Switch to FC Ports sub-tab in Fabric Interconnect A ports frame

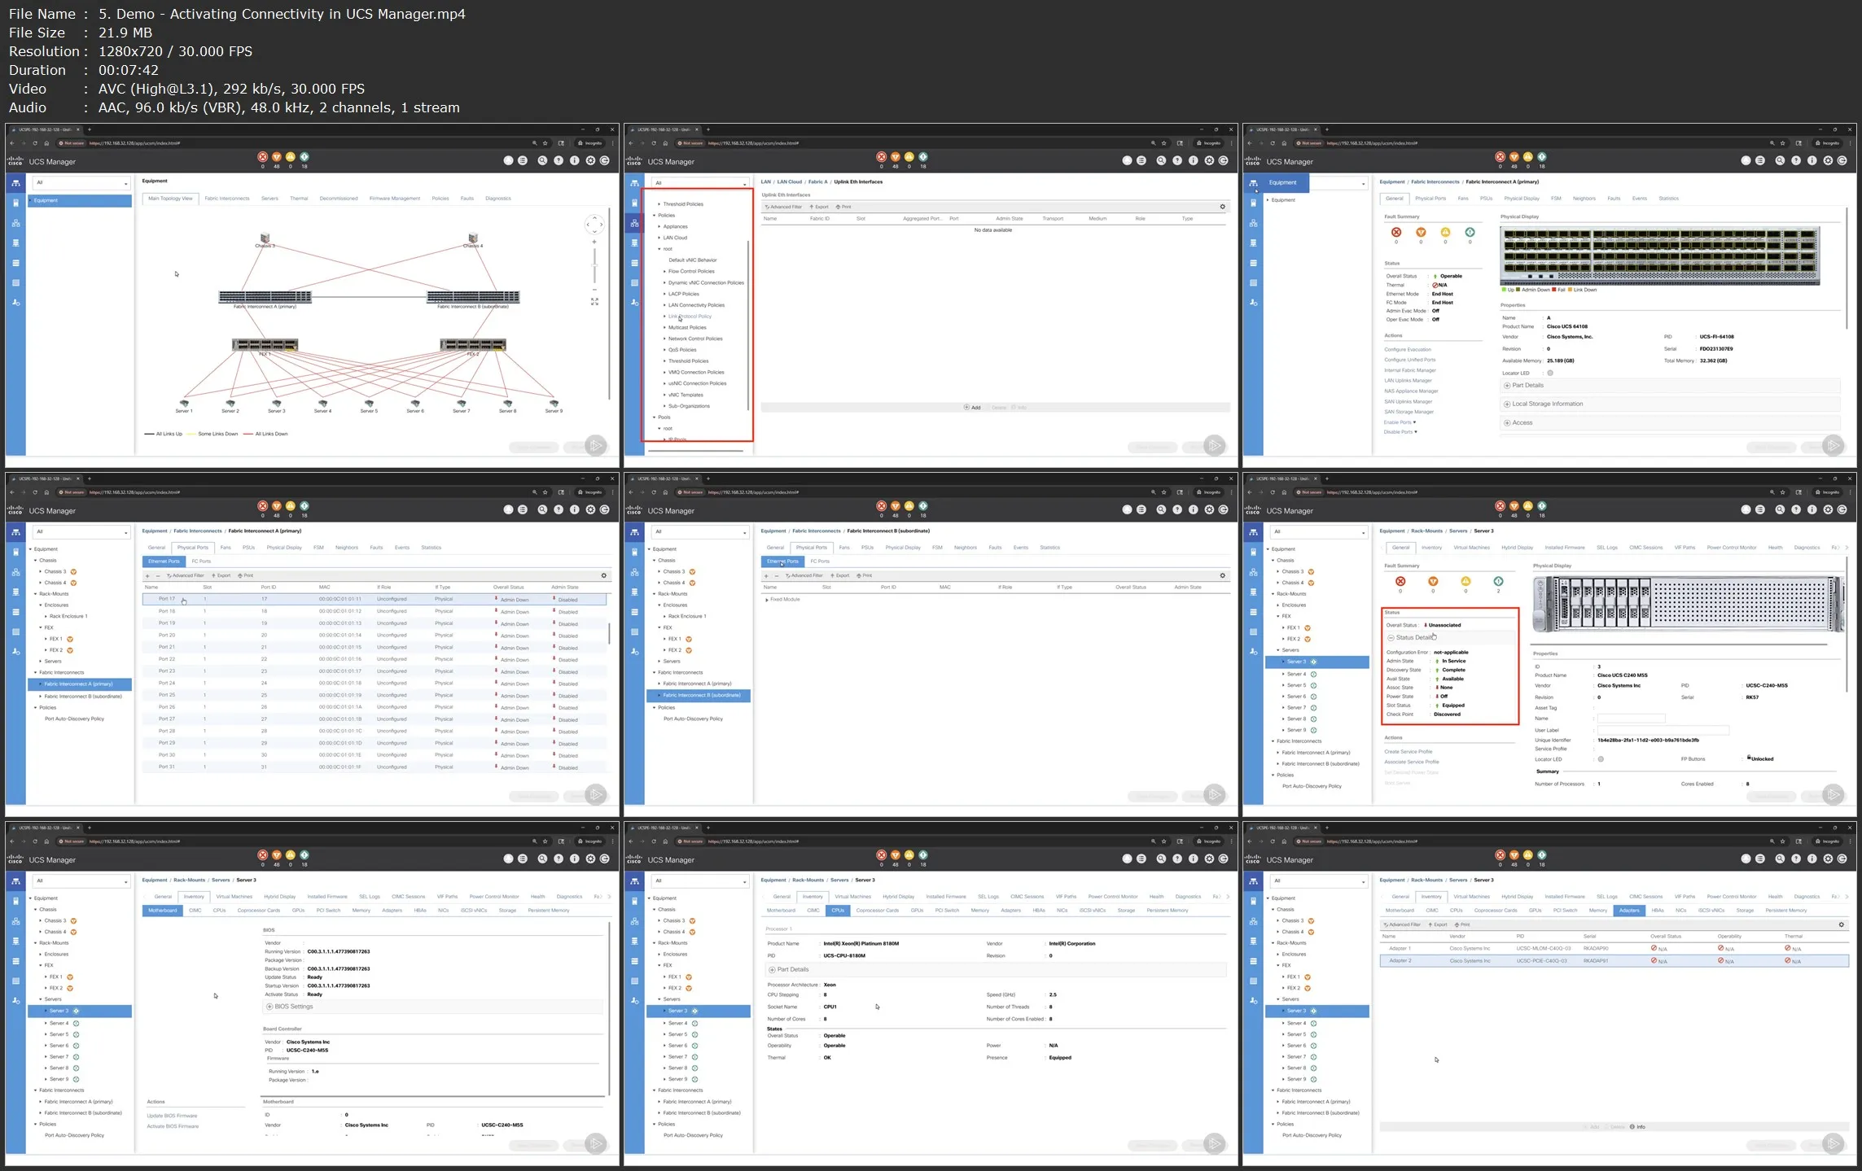201,561
